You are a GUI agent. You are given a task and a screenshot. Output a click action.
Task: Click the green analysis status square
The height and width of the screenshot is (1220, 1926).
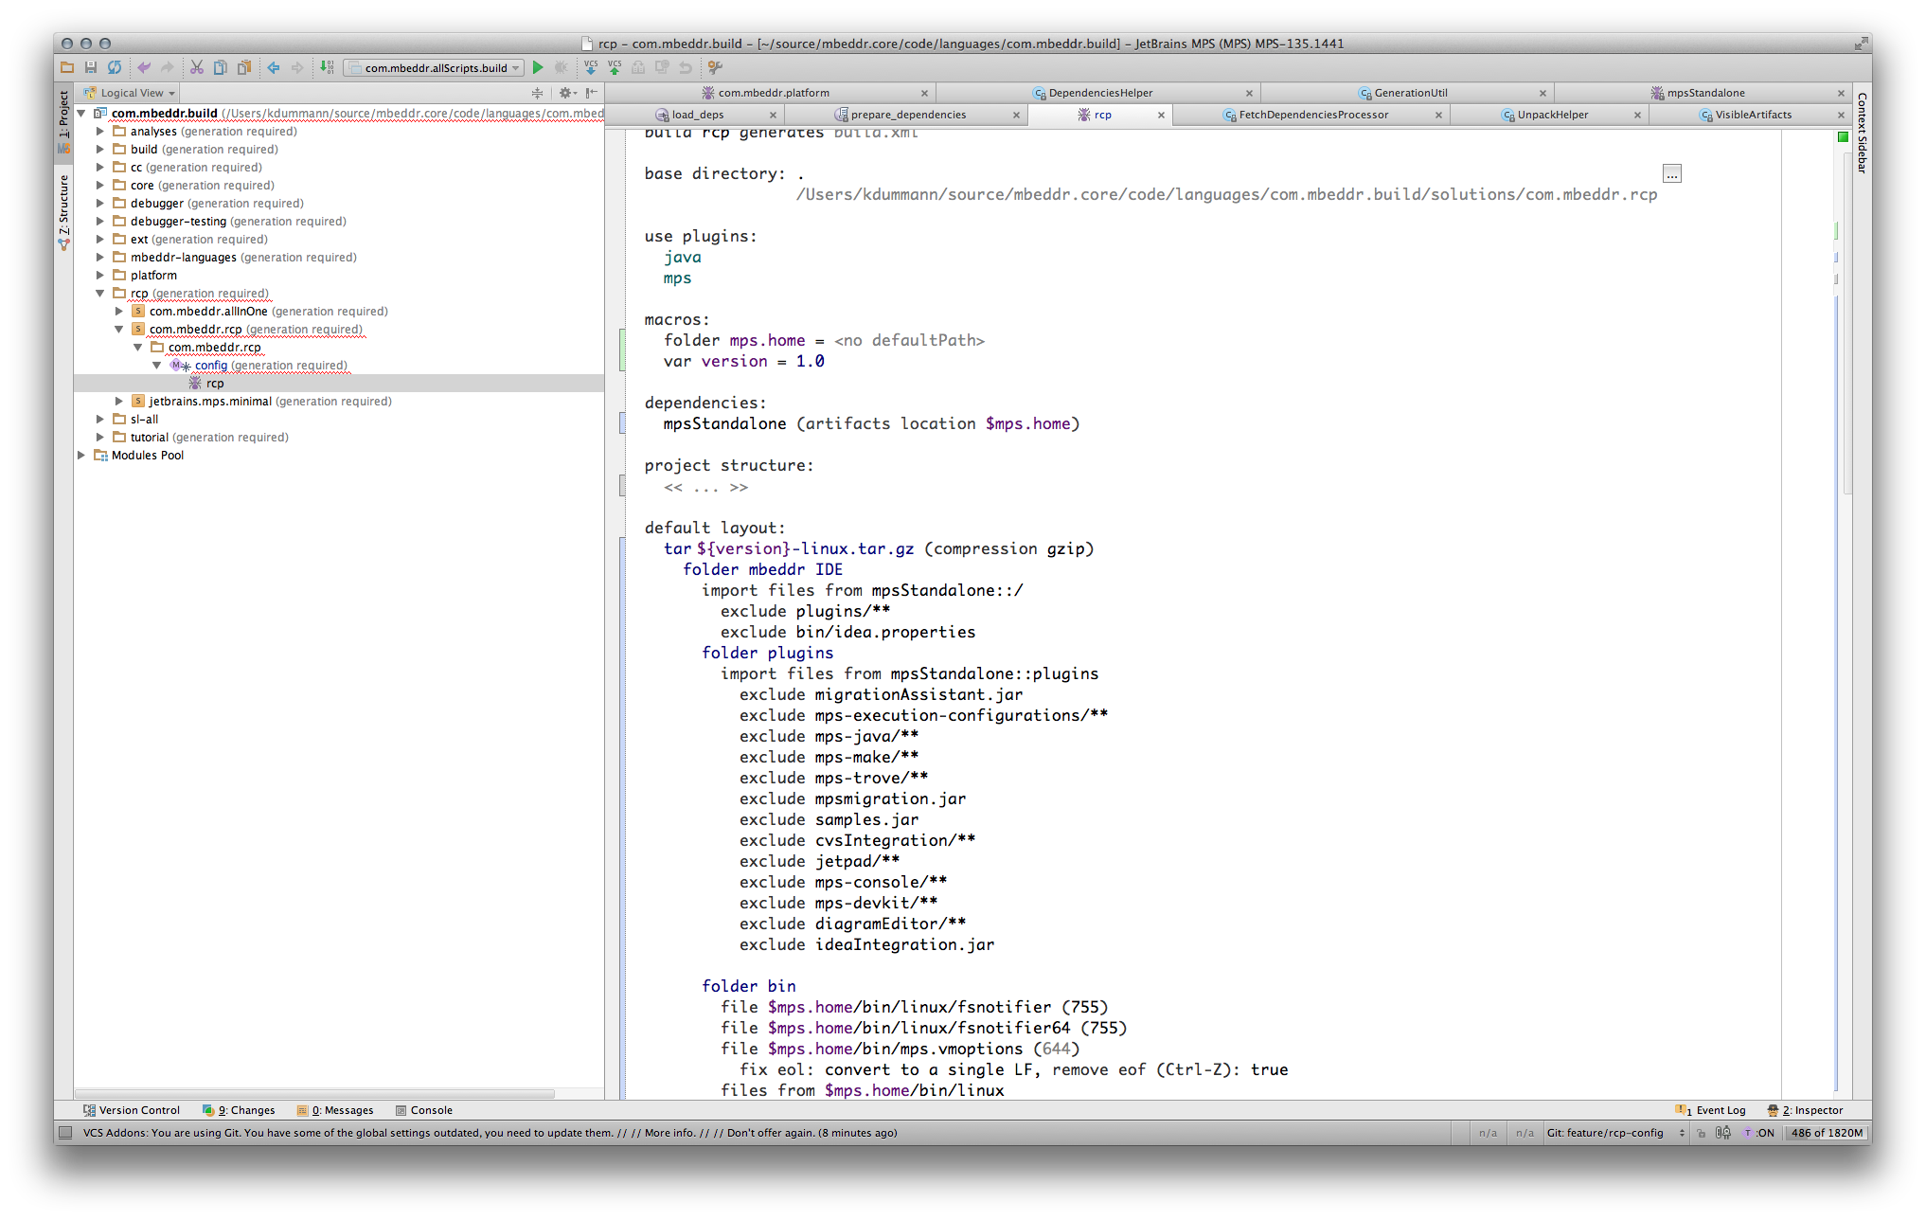[x=1843, y=137]
